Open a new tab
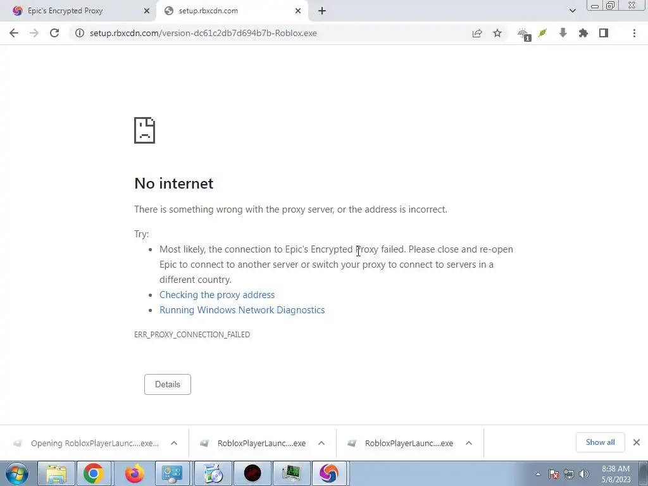Viewport: 648px width, 486px height. pos(322,11)
